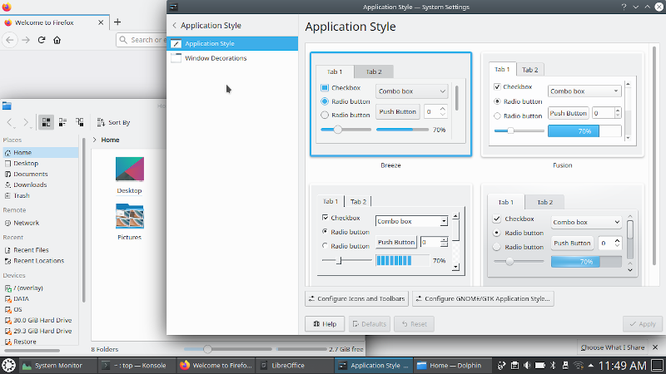Click the removable devices tray icon
This screenshot has height=374, width=666.
(565, 365)
